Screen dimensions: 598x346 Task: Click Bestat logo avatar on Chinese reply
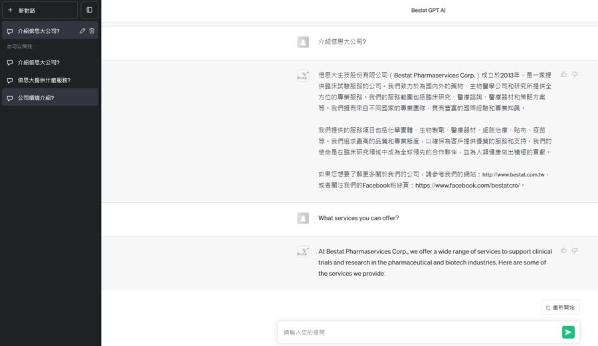(303, 76)
